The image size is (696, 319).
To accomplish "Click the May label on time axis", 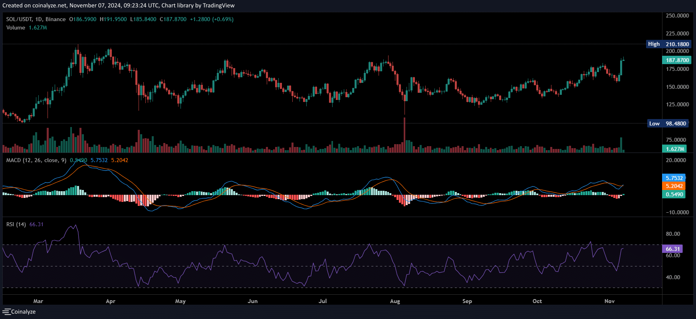I will tap(180, 301).
